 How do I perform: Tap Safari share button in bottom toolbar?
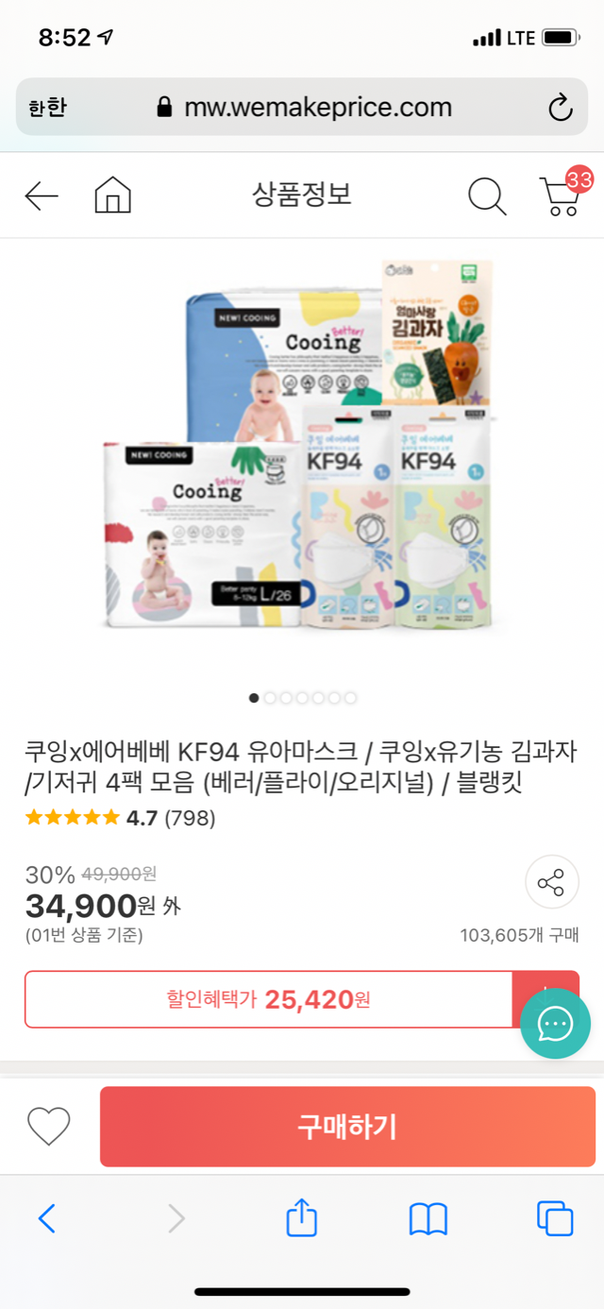tap(301, 1218)
